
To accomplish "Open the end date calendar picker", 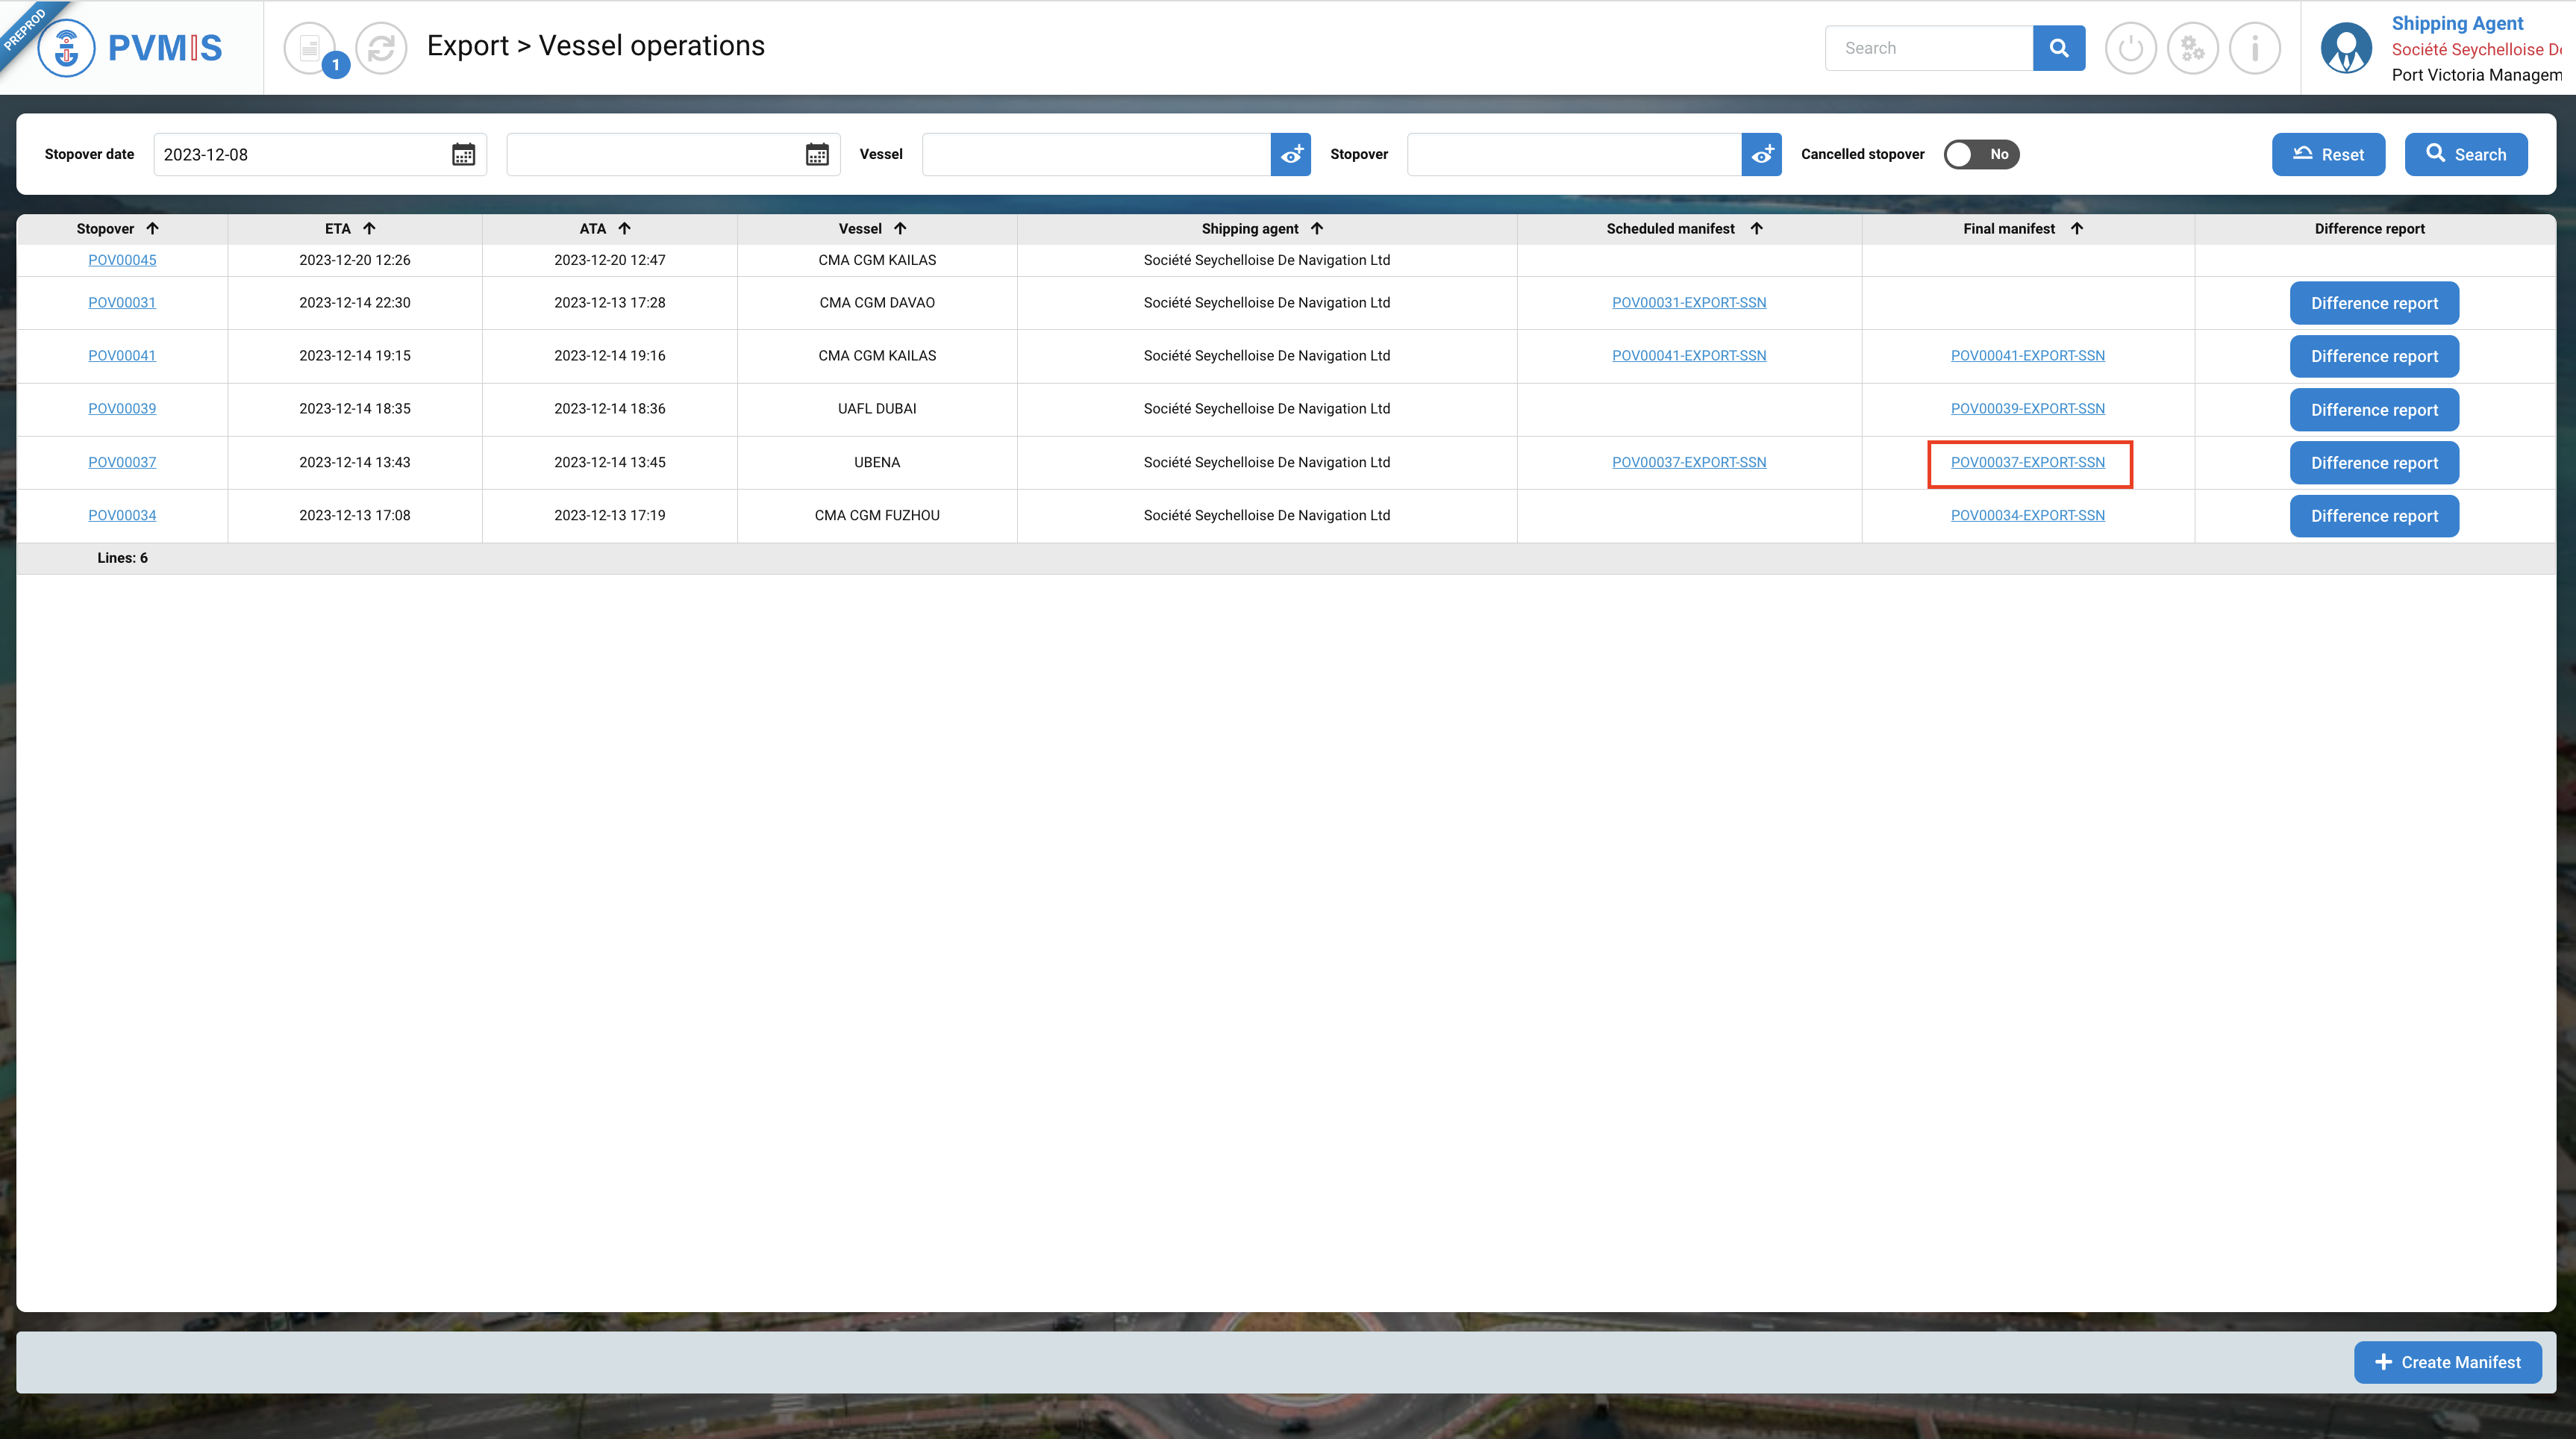I will click(x=817, y=154).
